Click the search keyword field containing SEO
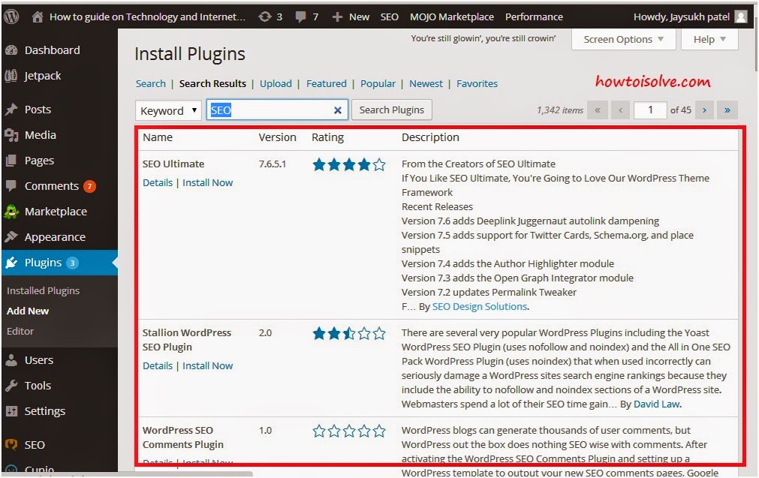 click(276, 110)
